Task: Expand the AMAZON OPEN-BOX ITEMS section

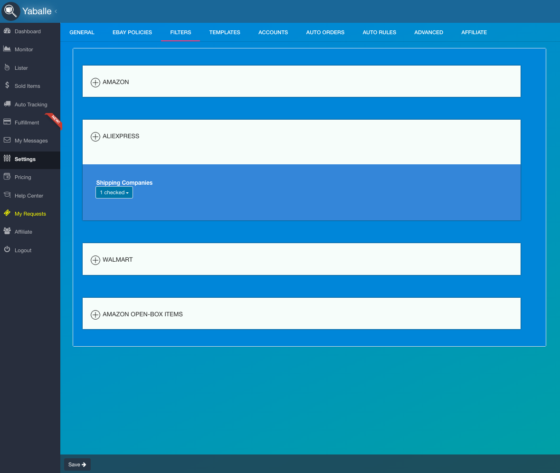Action: pos(95,315)
